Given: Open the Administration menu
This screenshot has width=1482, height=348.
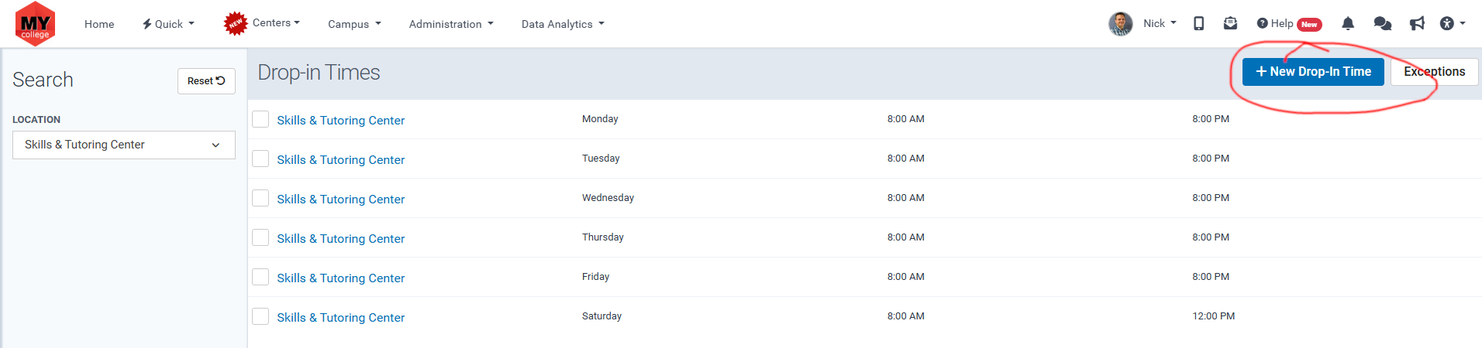Looking at the screenshot, I should pyautogui.click(x=451, y=24).
